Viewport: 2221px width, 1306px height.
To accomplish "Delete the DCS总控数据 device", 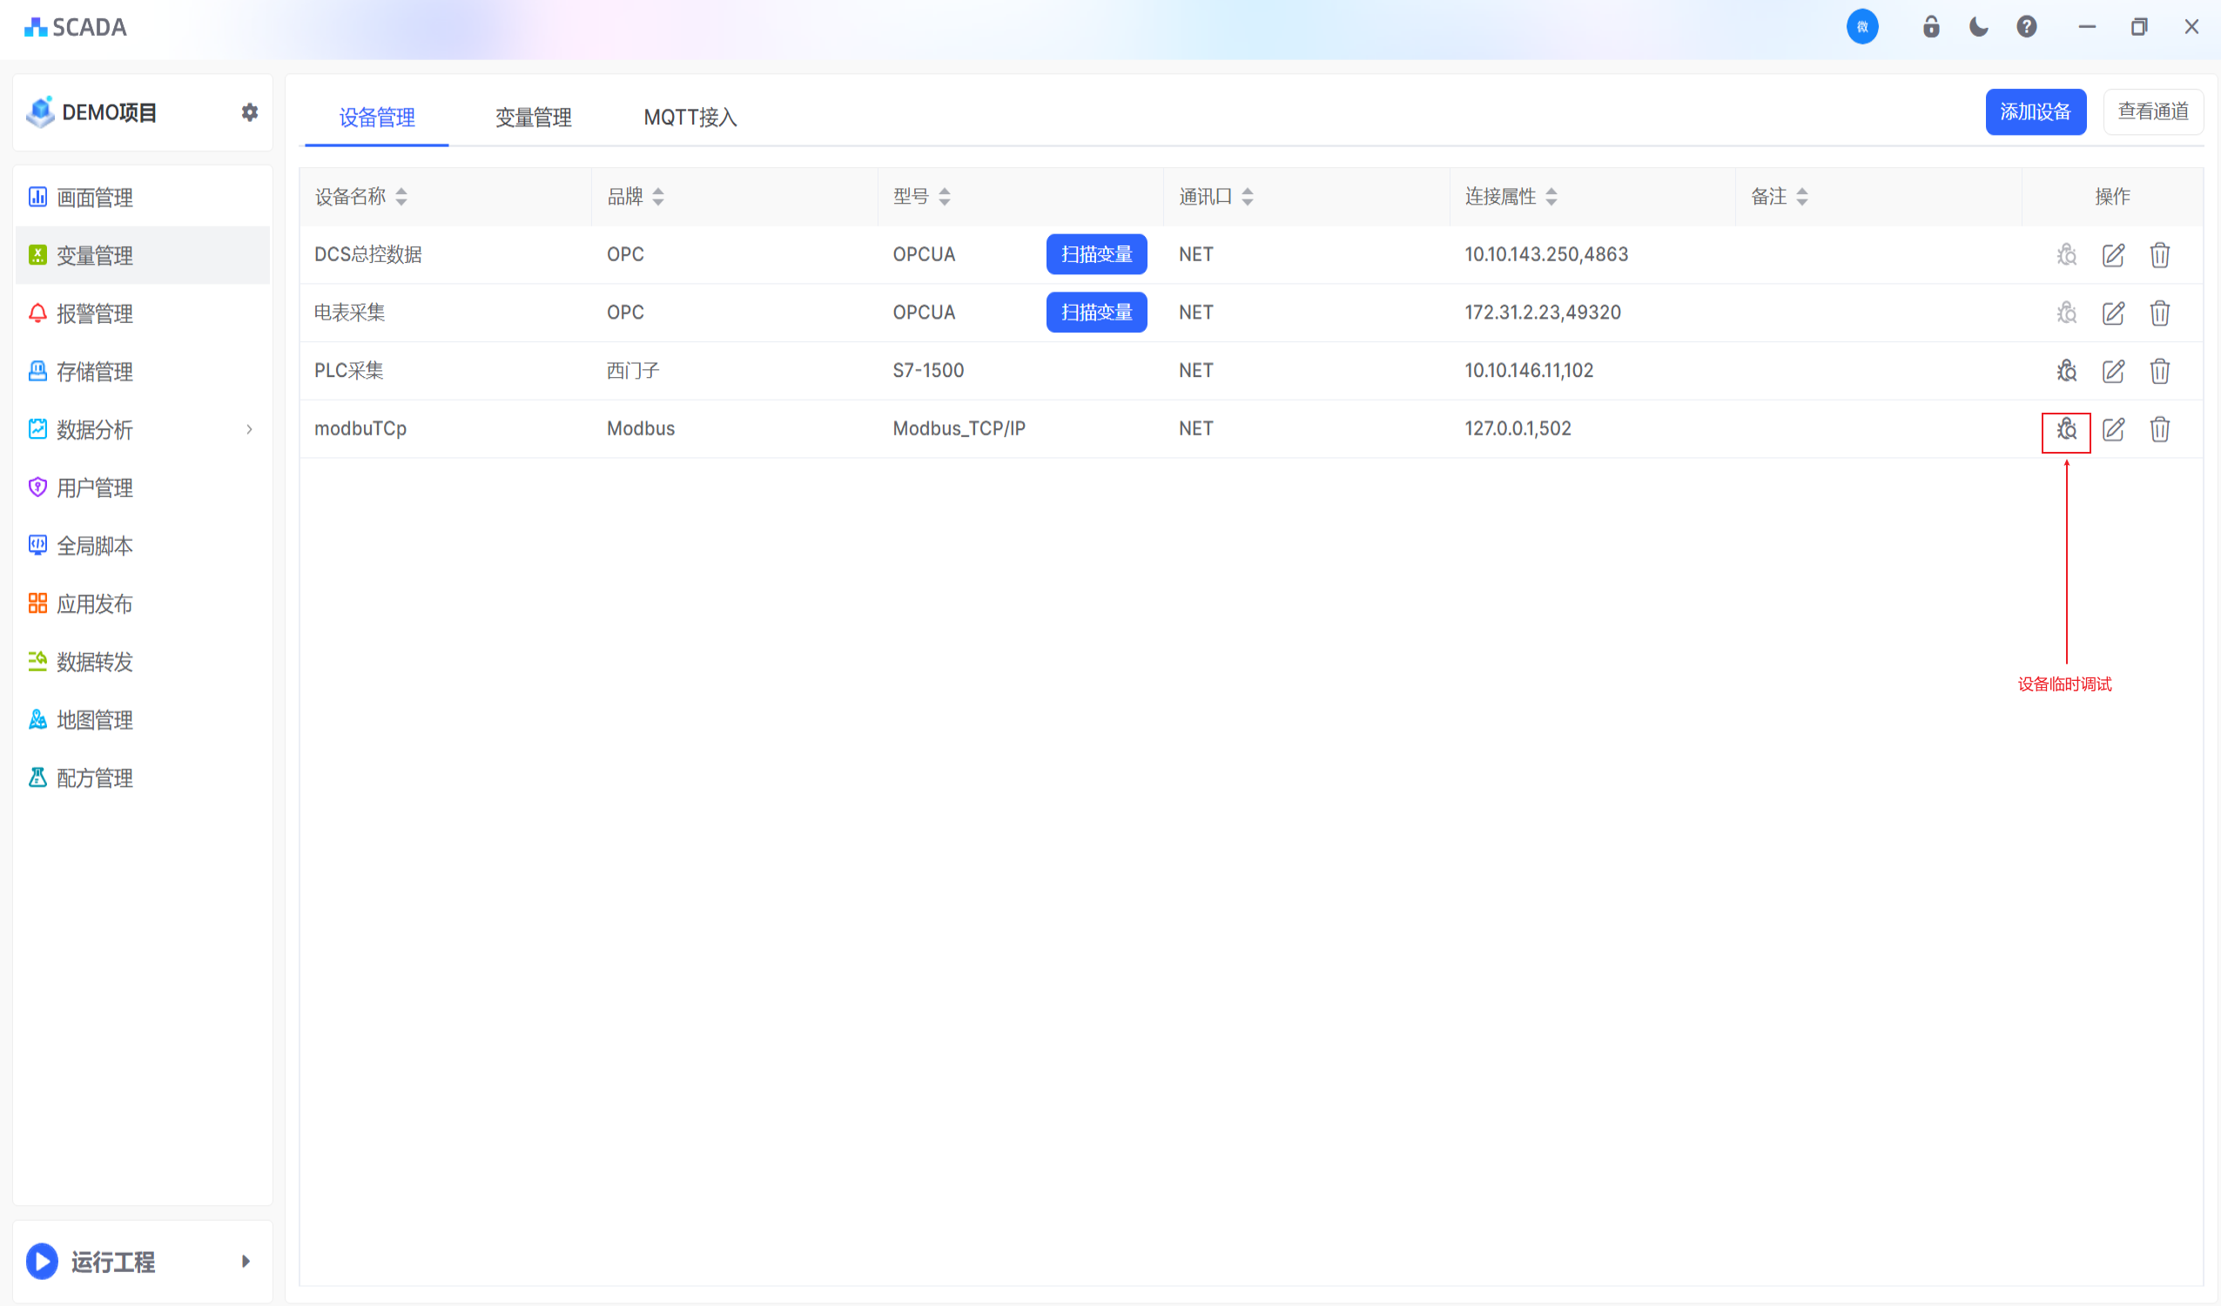I will pos(2159,255).
